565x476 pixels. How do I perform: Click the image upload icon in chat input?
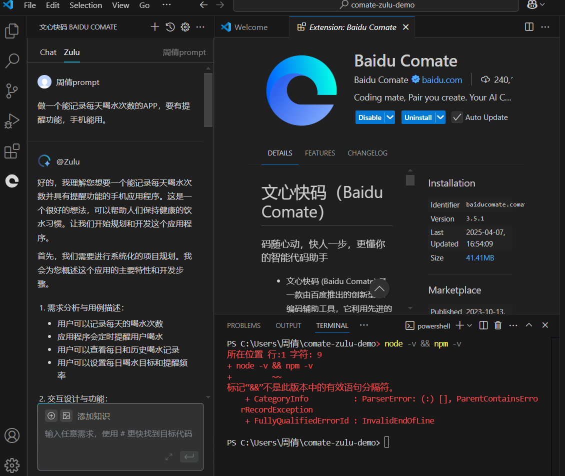[66, 416]
